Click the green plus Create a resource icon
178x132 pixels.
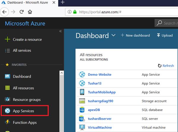pos(7,39)
